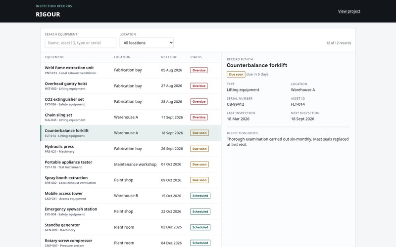Screen dimensions: 396x247
Task: Select the Rotary screw compressor row
Action: [131, 241]
